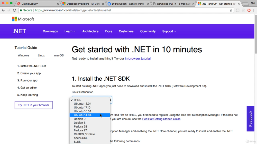The height and width of the screenshot is (144, 257).
Task: Choose Ubuntu 14.04 from the distribution list
Action: click(82, 115)
